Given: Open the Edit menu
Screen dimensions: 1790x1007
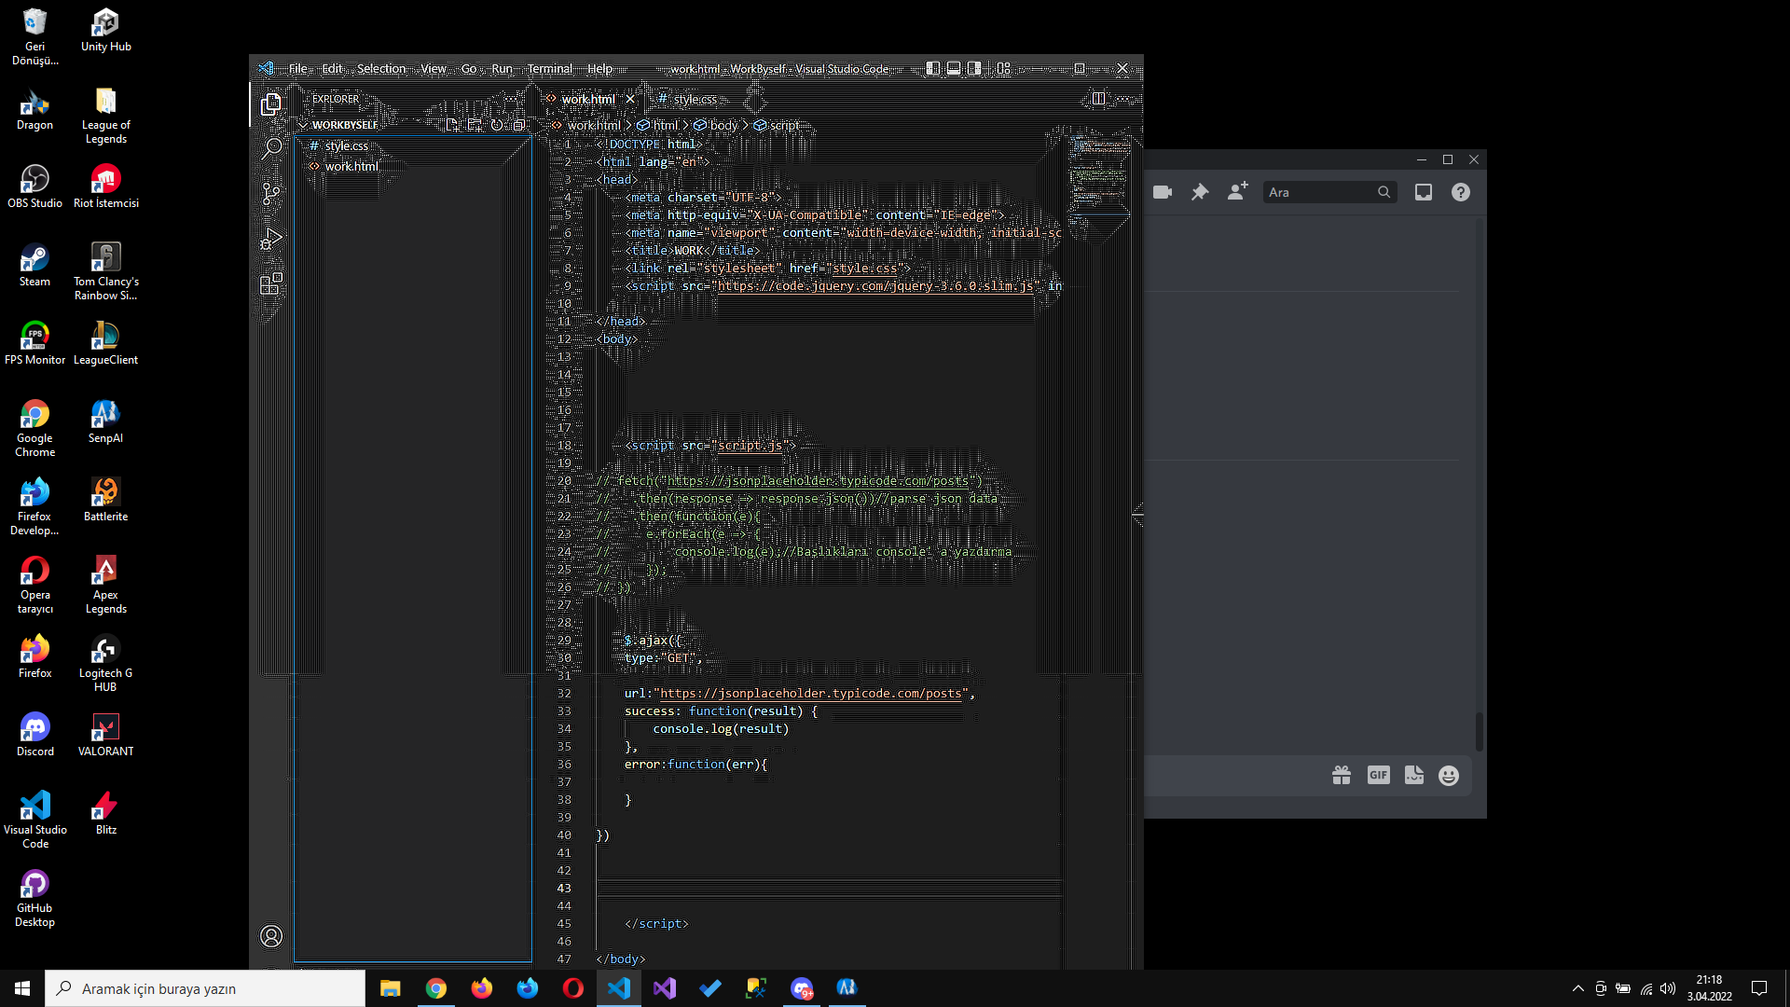Looking at the screenshot, I should coord(332,68).
